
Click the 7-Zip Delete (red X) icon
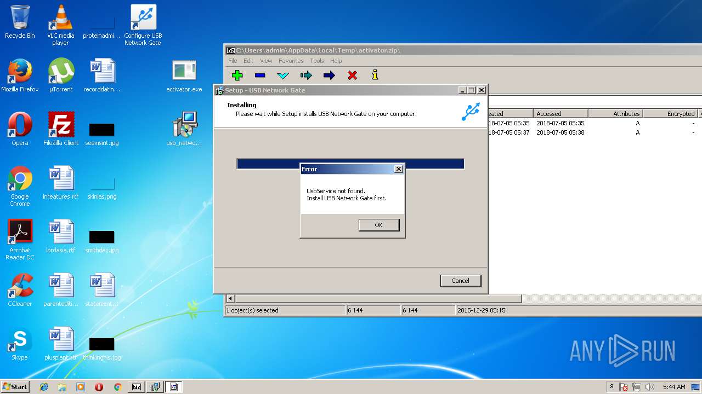[352, 76]
